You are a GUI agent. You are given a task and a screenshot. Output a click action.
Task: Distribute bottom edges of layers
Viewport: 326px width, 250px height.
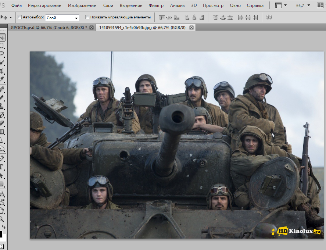click(230, 18)
